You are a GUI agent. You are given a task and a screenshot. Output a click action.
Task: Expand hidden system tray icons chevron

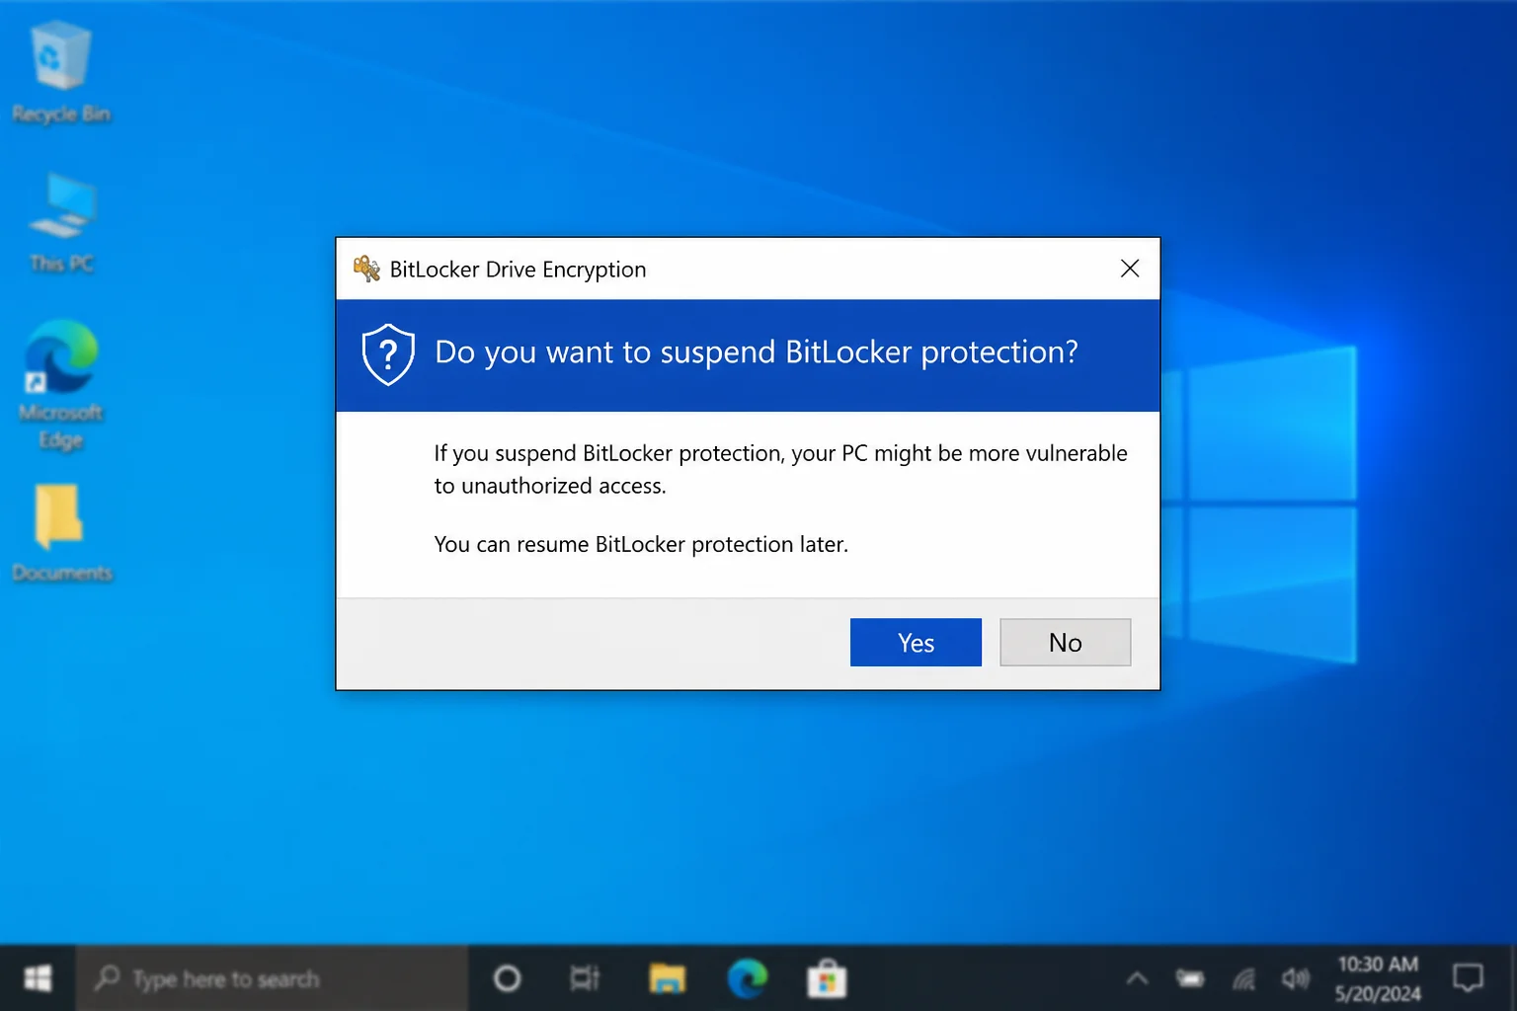click(x=1138, y=978)
